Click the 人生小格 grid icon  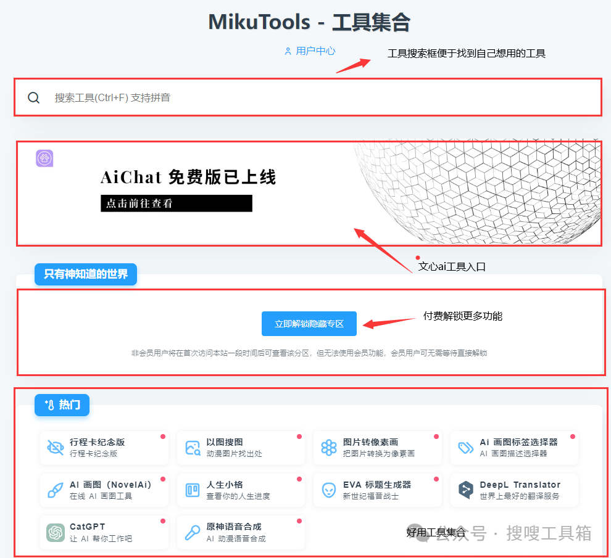click(x=193, y=490)
